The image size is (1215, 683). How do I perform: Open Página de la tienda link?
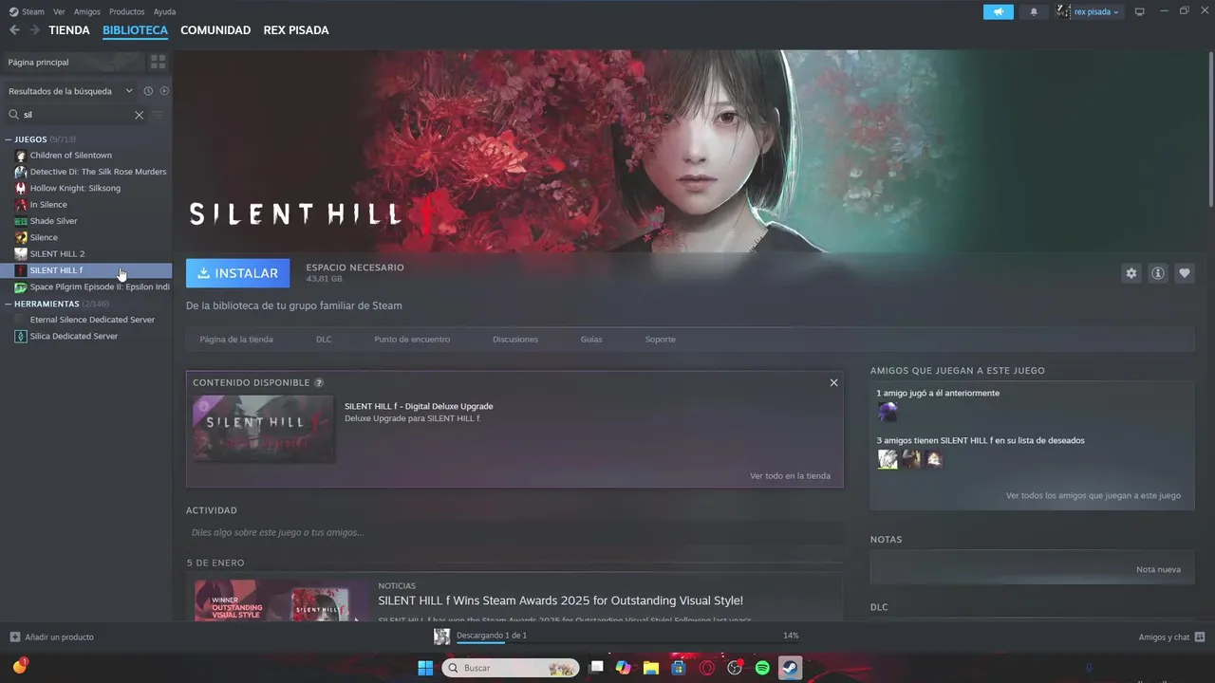236,340
